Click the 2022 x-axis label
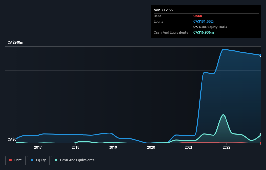The height and width of the screenshot is (170, 266). (226, 147)
